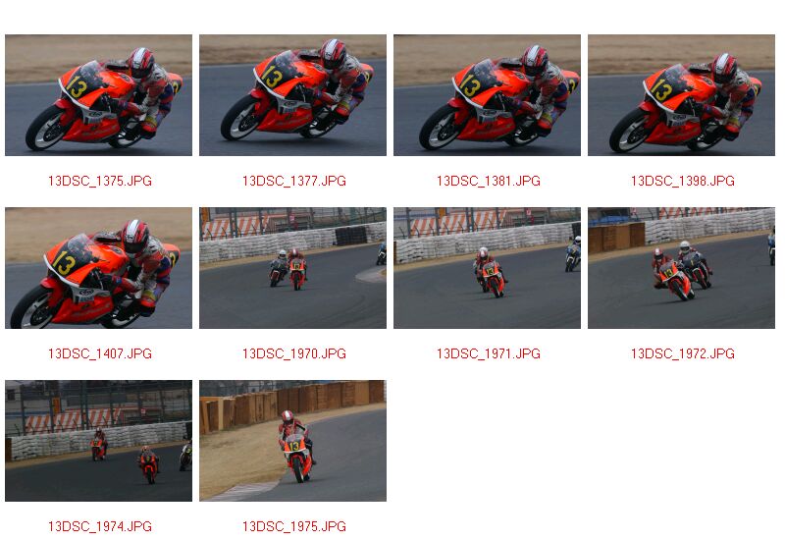Click the 13DSC_1381.JPG filename link
Screen dimensions: 785x540
489,181
